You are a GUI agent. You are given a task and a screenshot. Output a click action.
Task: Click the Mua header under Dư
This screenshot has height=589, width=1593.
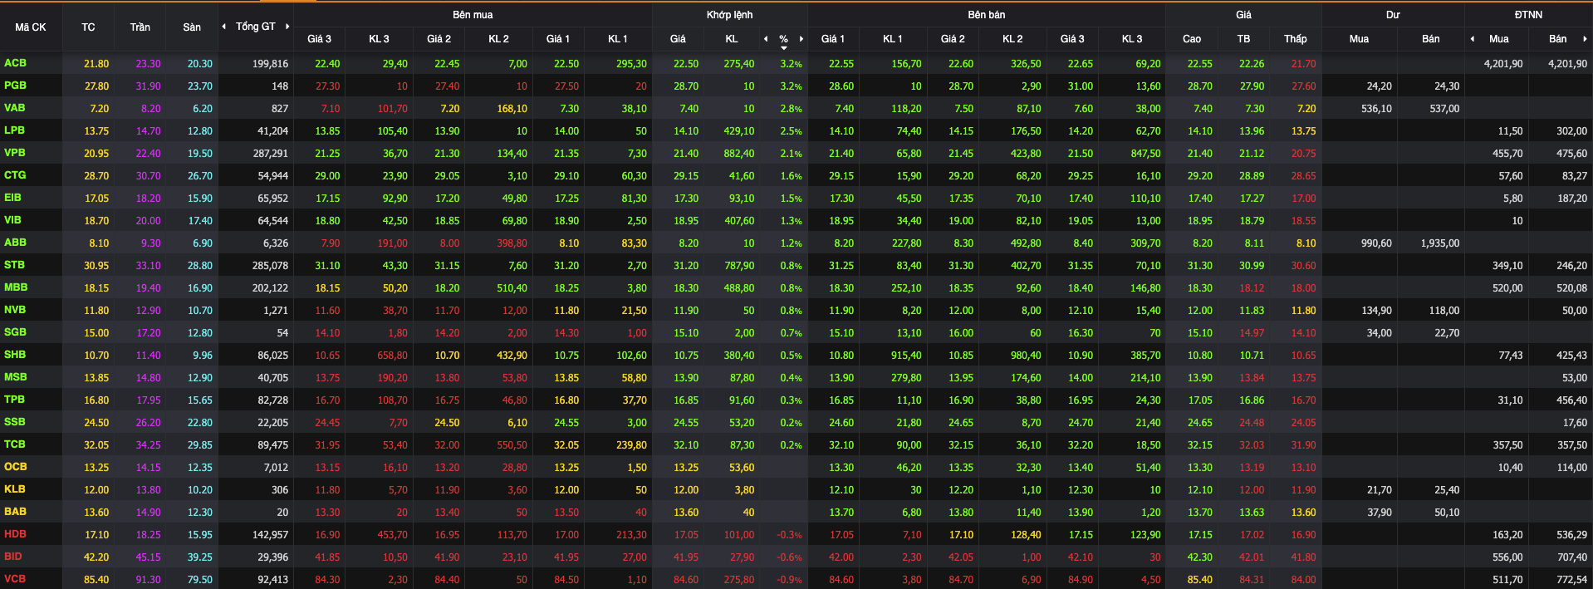[1359, 39]
